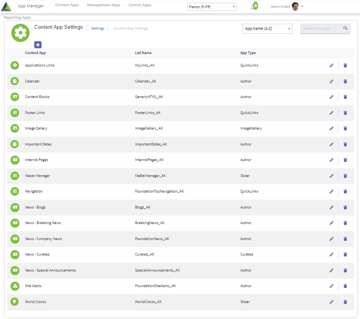Click the World Clocks pin icon

(x=15, y=302)
